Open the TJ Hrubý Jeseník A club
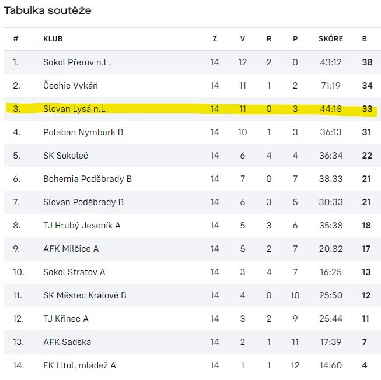Viewport: 381px width, 380px height. 82,226
